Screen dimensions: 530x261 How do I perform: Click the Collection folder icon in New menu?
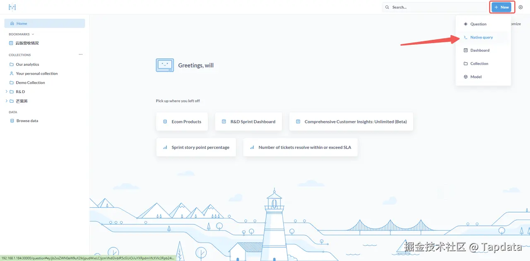(x=465, y=64)
